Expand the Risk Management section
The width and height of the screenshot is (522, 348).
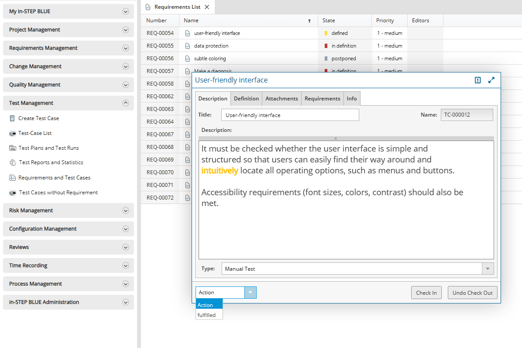[126, 210]
